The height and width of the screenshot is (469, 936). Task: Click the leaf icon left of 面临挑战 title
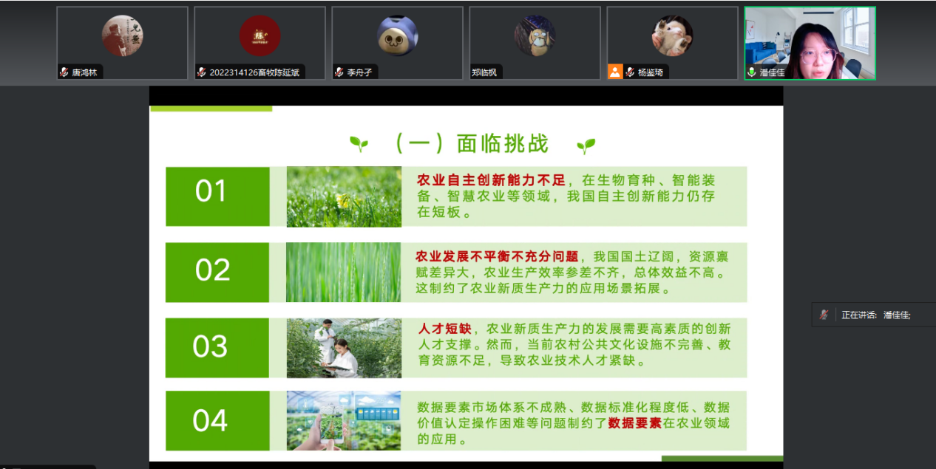[359, 144]
